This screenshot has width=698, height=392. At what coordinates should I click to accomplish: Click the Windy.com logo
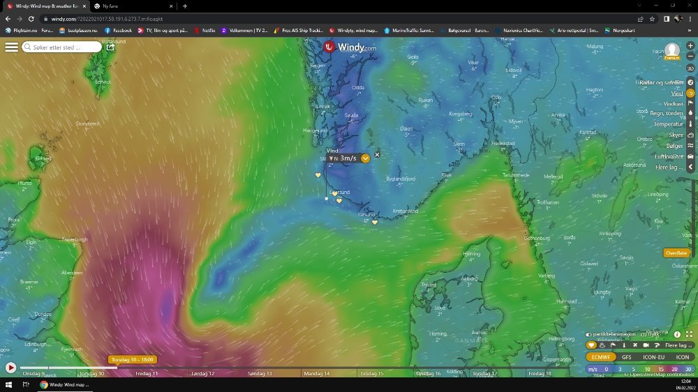pyautogui.click(x=350, y=47)
